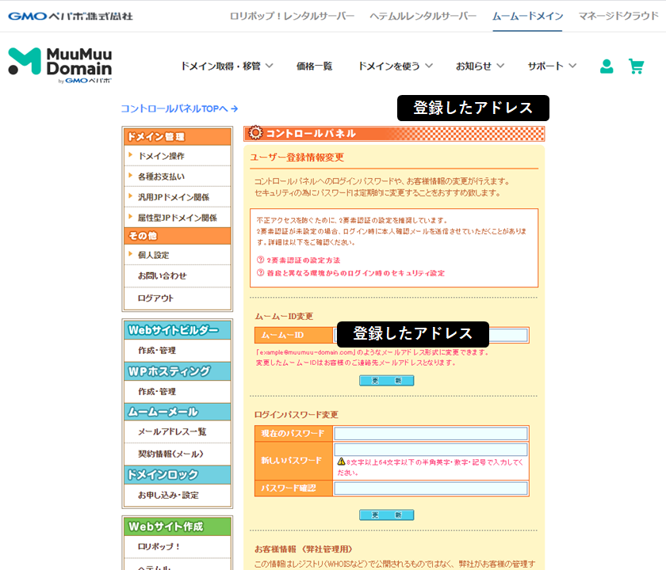The height and width of the screenshot is (570, 666).
Task: Expand the お知らせ dropdown
Action: 480,66
